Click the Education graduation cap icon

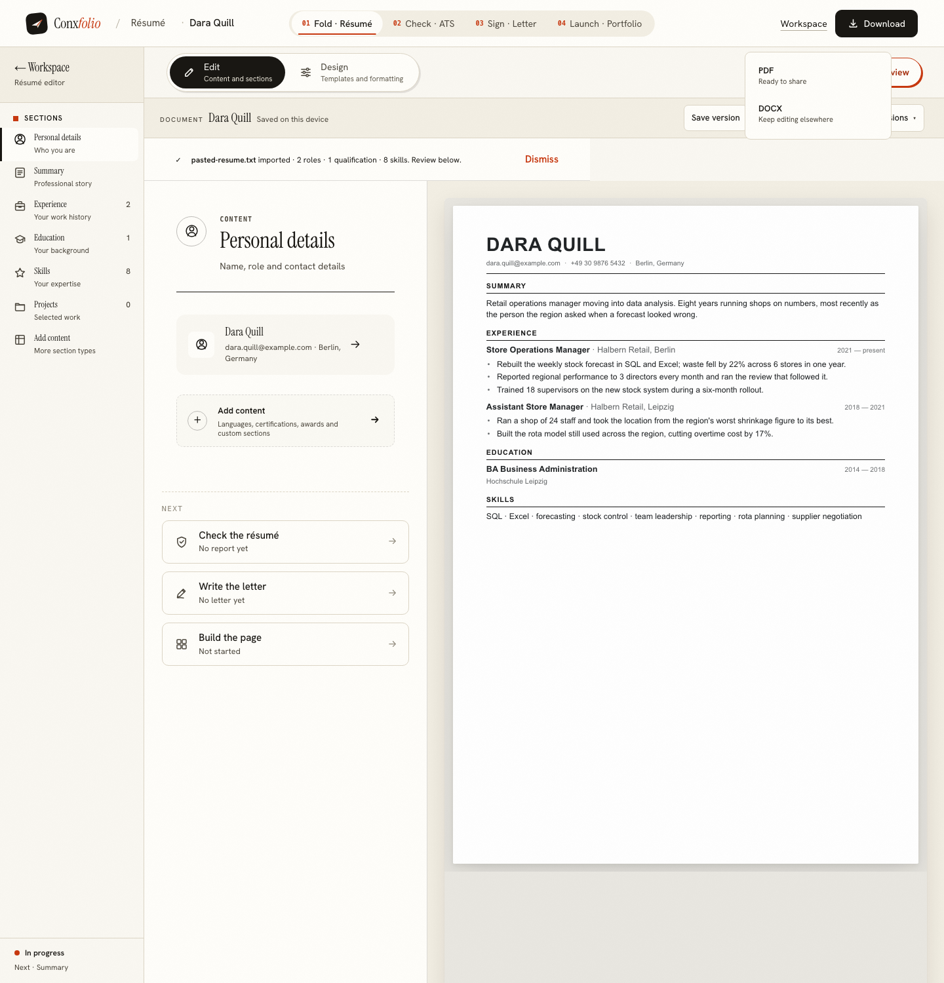[20, 239]
